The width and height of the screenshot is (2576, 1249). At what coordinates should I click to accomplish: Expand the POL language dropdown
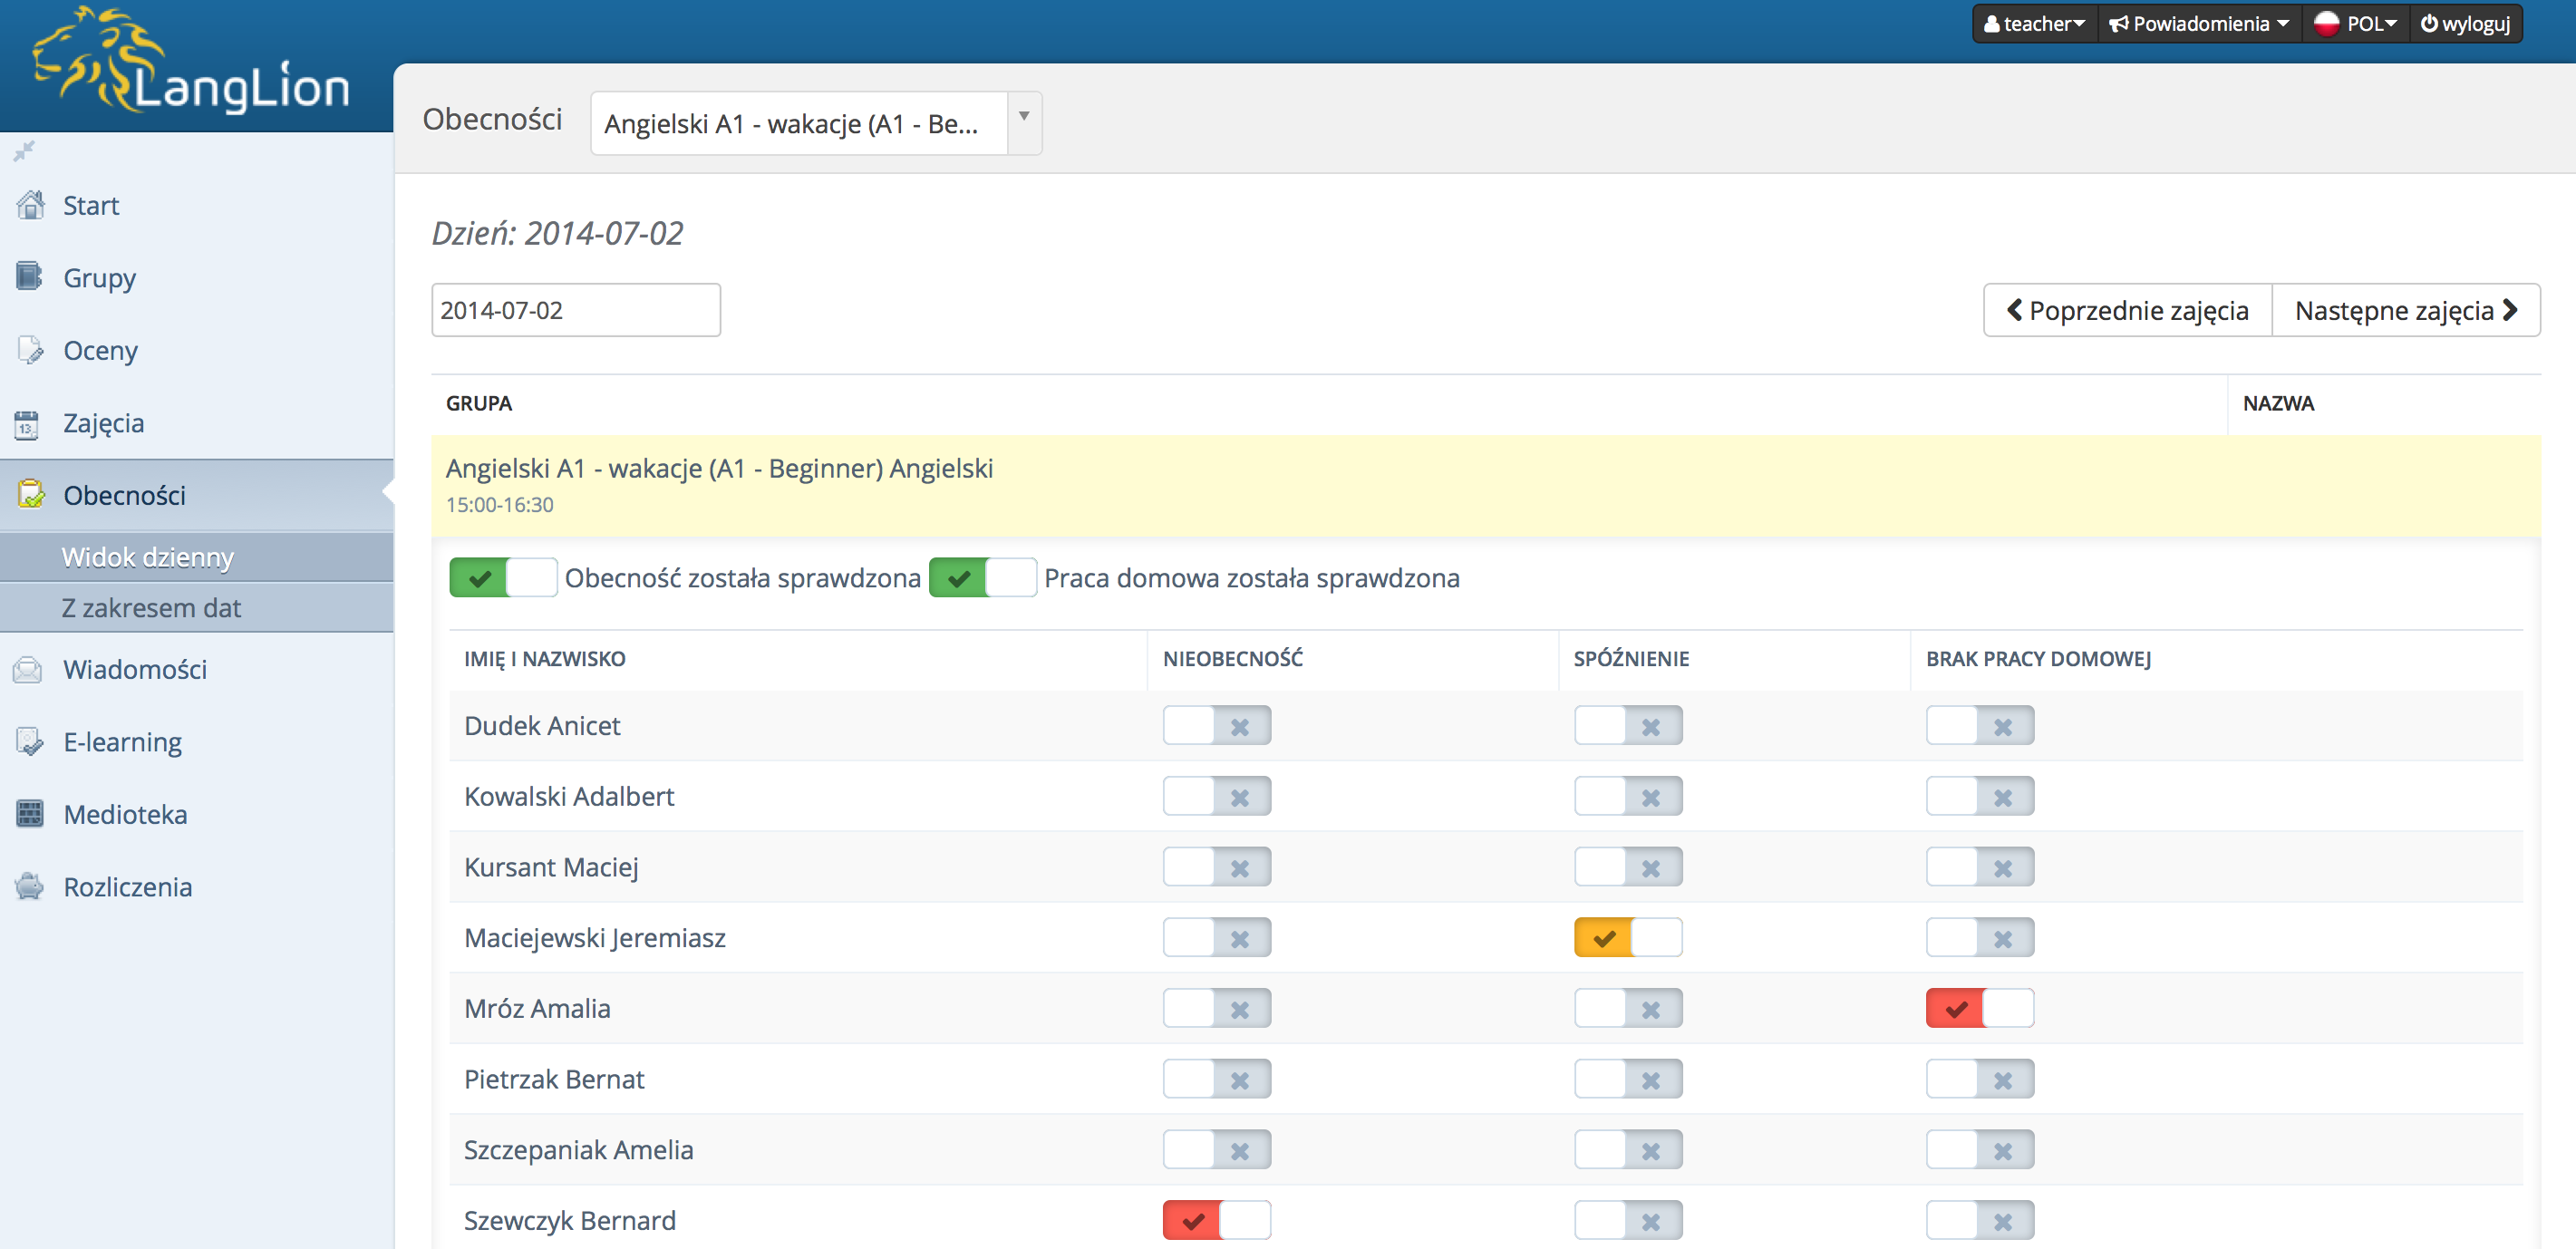(2355, 24)
